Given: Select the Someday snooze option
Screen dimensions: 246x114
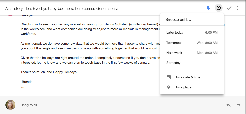Looking at the screenshot, I should pos(192,63).
